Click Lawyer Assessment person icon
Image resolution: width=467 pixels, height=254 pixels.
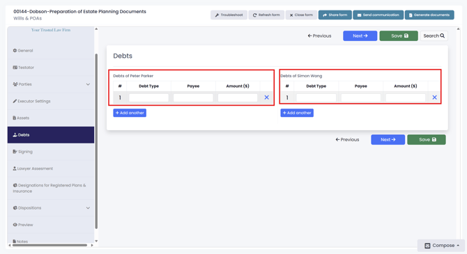click(x=15, y=168)
